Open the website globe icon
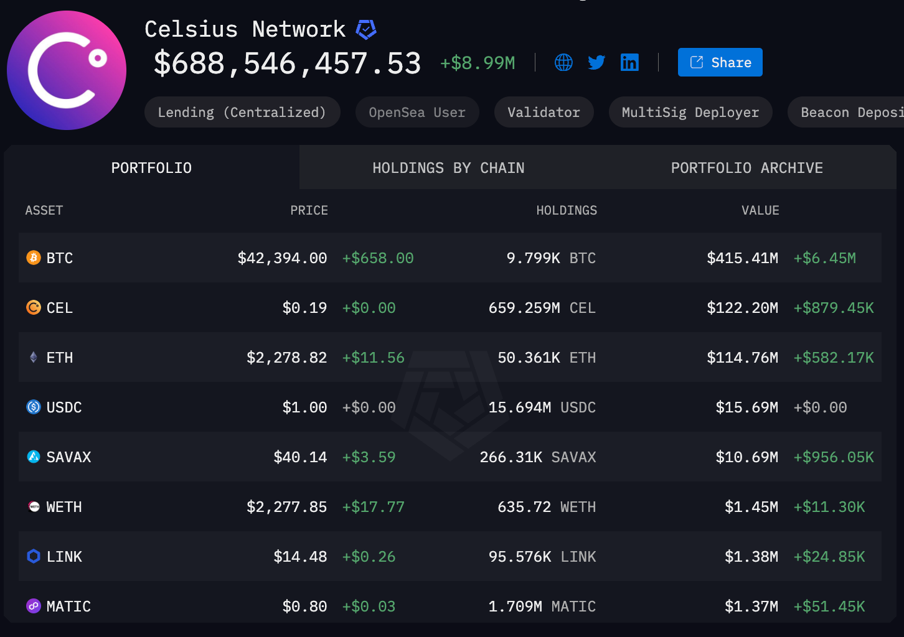The width and height of the screenshot is (904, 637). click(x=563, y=62)
